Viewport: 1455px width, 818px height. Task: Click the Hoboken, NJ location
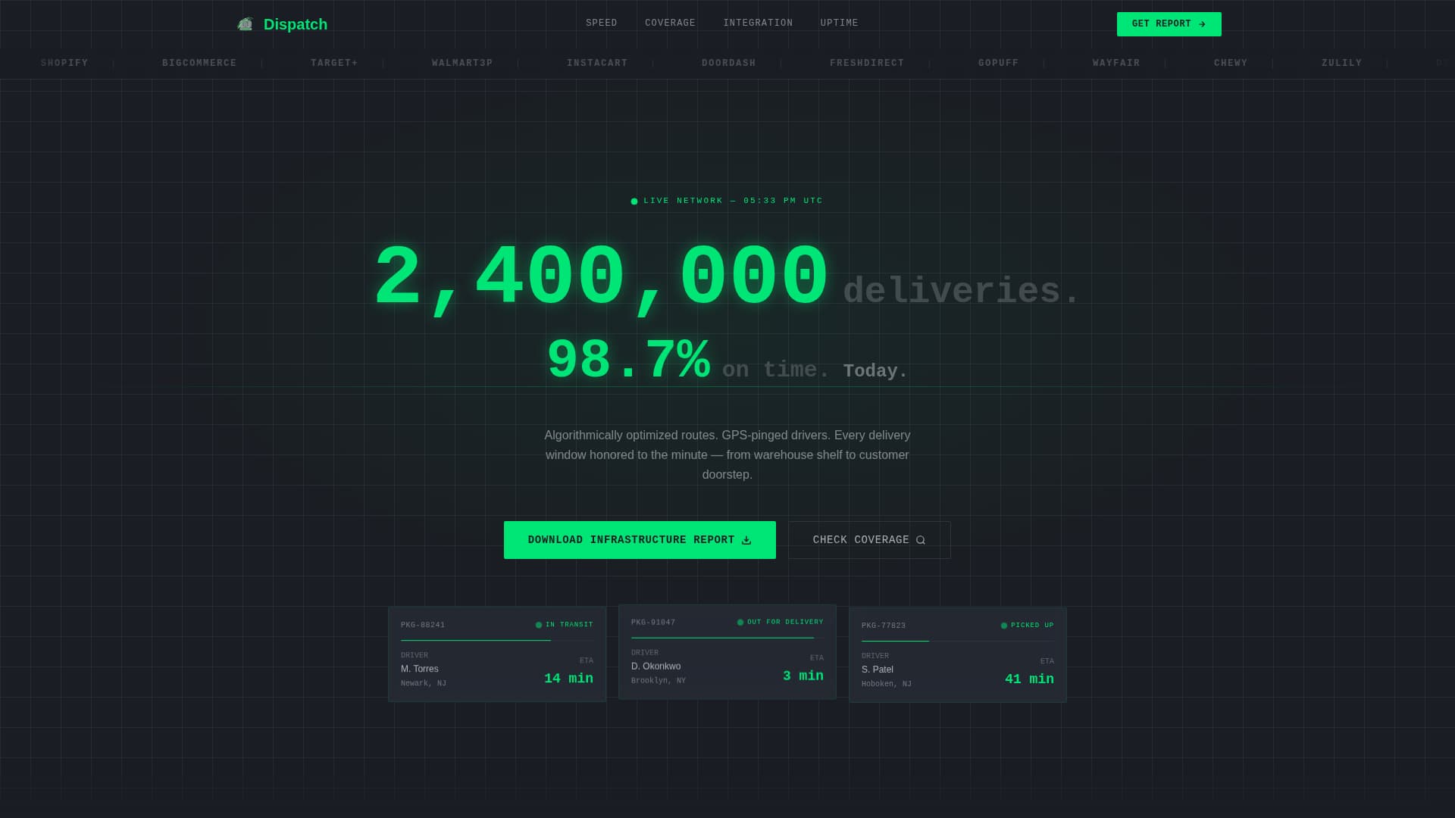pyautogui.click(x=887, y=684)
